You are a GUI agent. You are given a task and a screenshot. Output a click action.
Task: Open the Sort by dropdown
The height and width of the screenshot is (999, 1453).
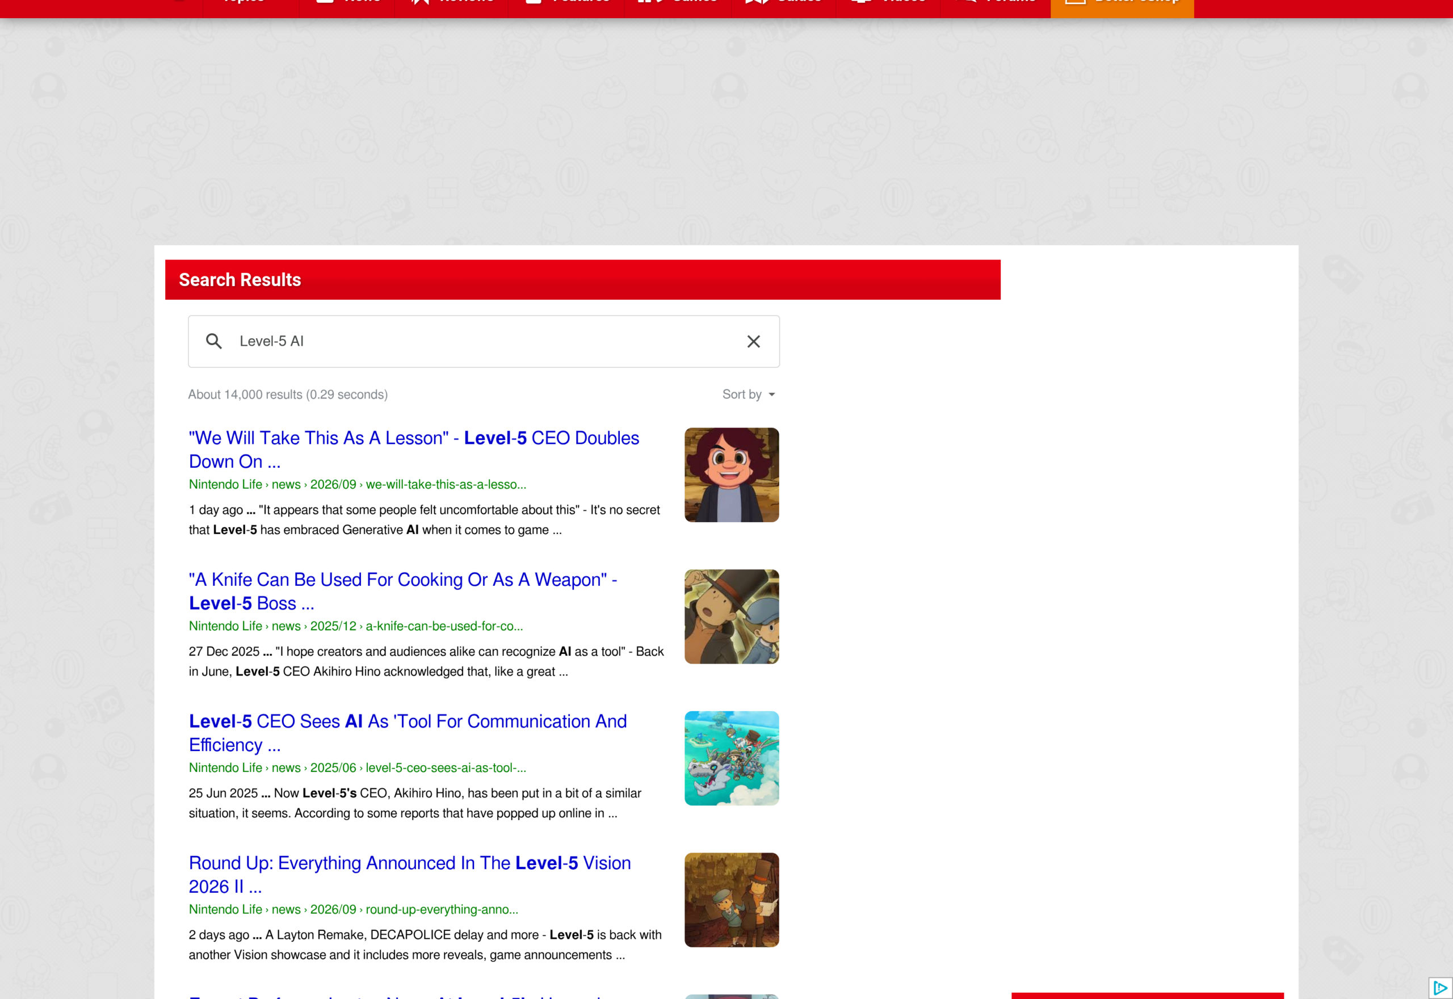click(749, 394)
